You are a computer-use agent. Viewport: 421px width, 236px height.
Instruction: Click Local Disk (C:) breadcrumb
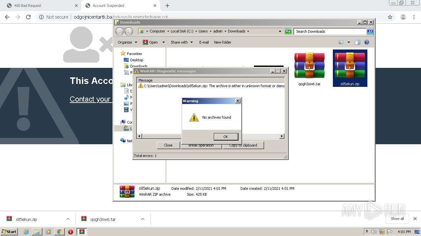click(182, 31)
